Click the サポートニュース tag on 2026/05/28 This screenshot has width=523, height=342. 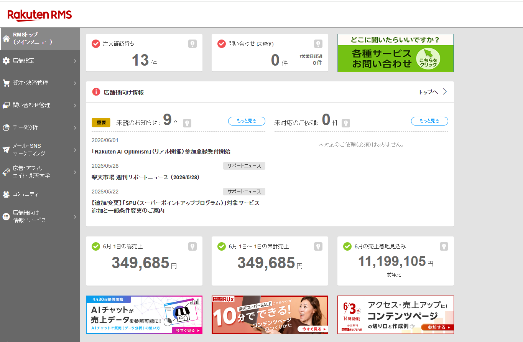(244, 166)
